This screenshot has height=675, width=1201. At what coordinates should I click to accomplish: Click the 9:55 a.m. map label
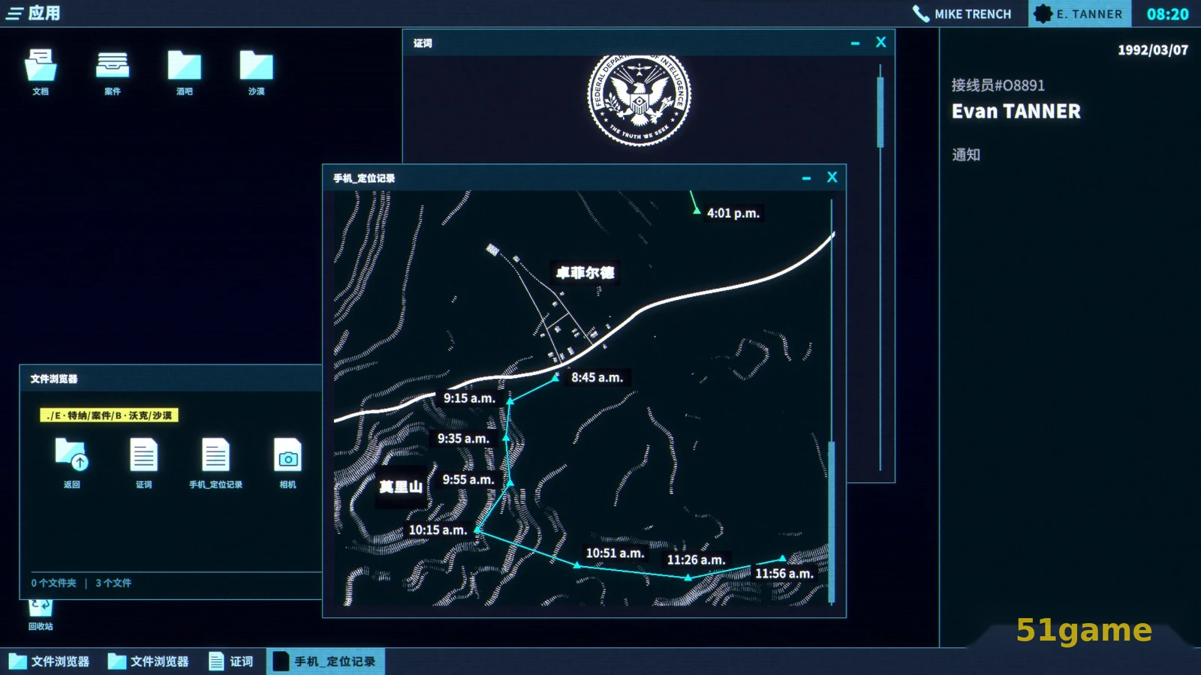click(468, 480)
